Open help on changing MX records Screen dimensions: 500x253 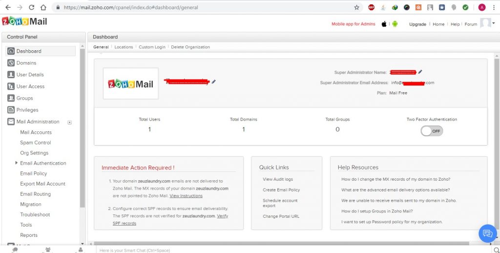tap(396, 179)
